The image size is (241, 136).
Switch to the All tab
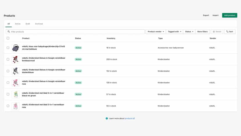pos(9,24)
